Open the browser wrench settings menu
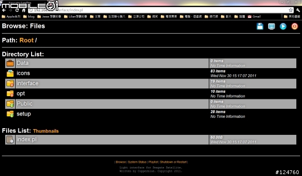 298,10
